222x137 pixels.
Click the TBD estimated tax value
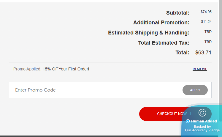[x=208, y=42]
